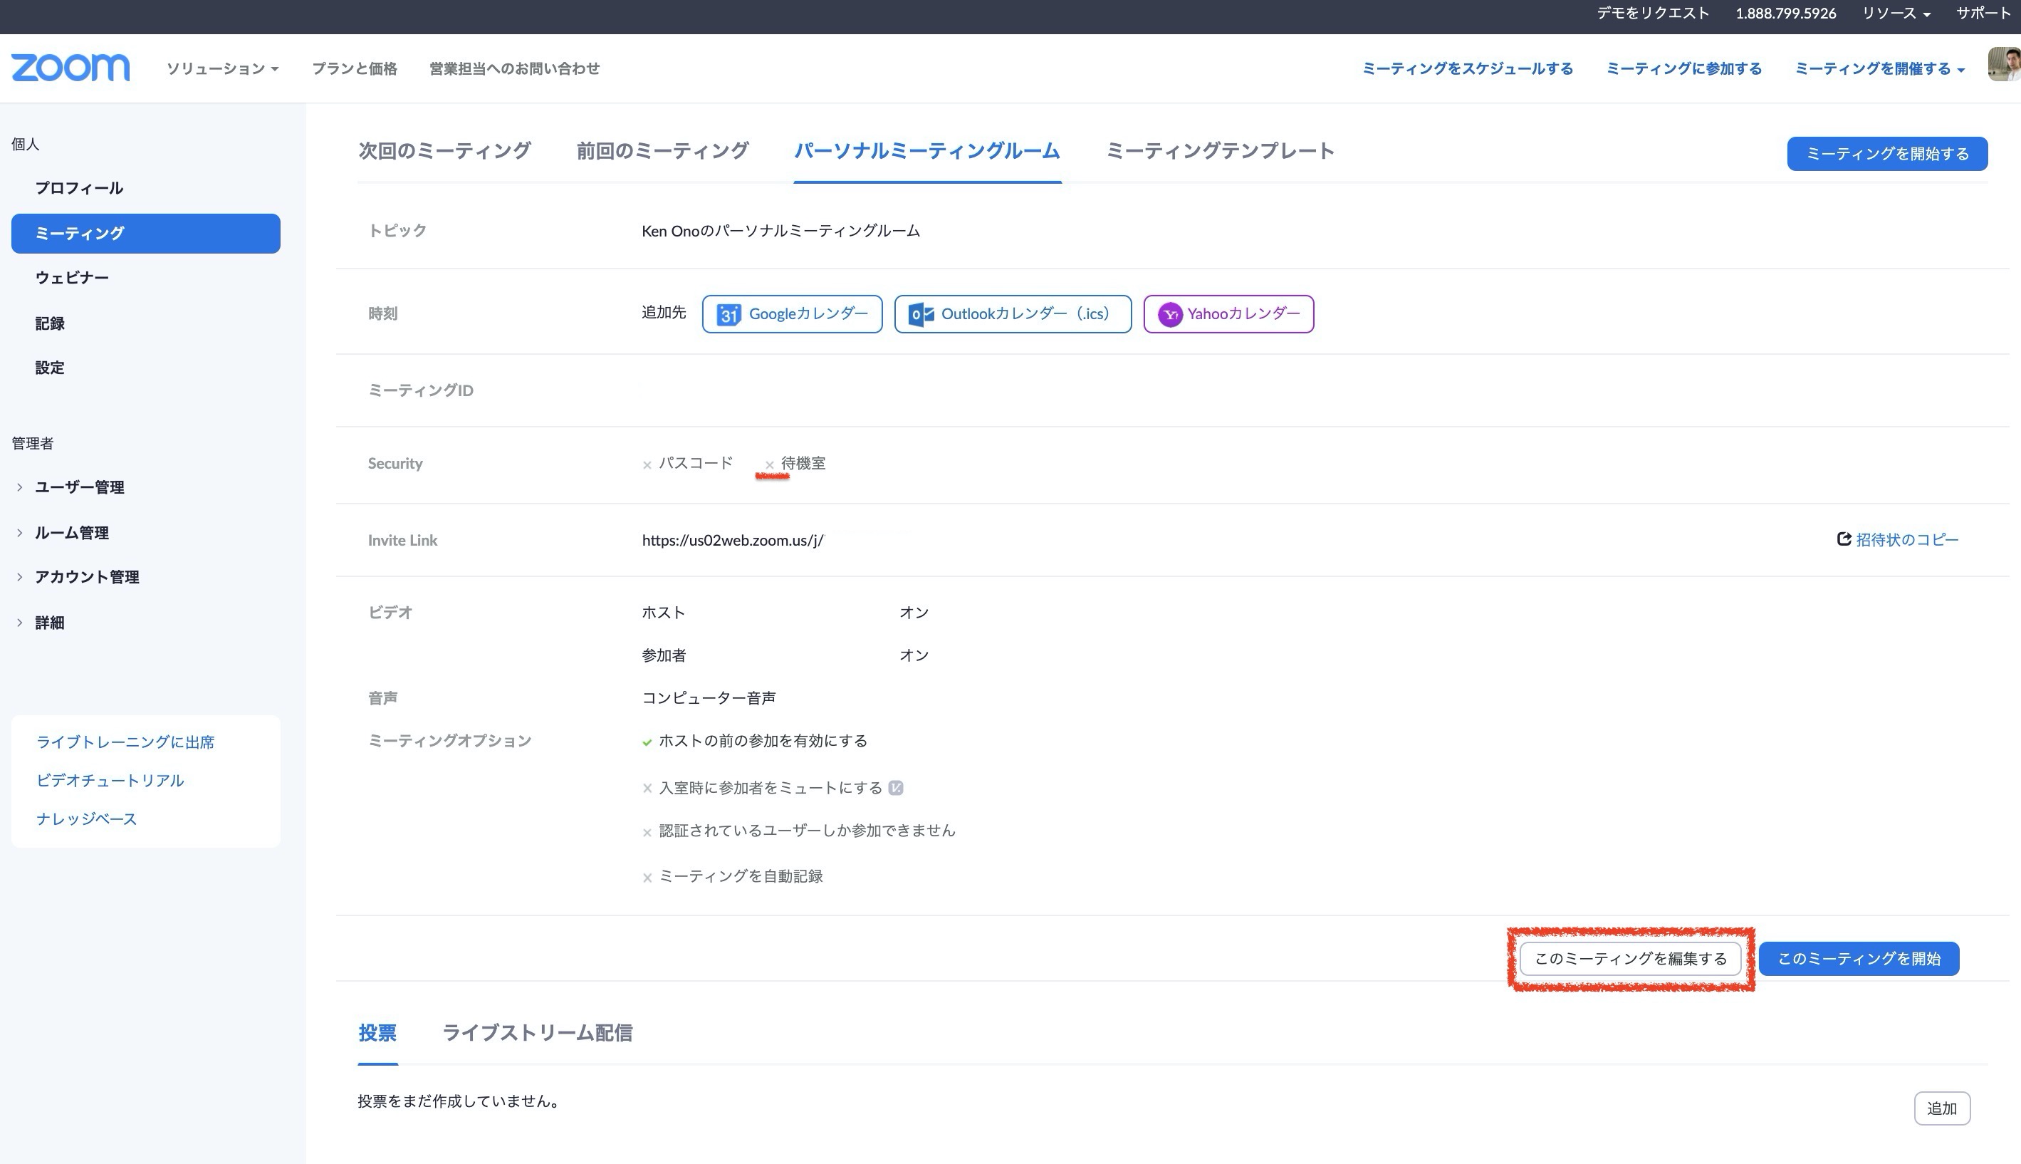Screen dimensions: 2021x1164
Task: Switch to ライブストリーム配信 tab
Action: point(537,1033)
